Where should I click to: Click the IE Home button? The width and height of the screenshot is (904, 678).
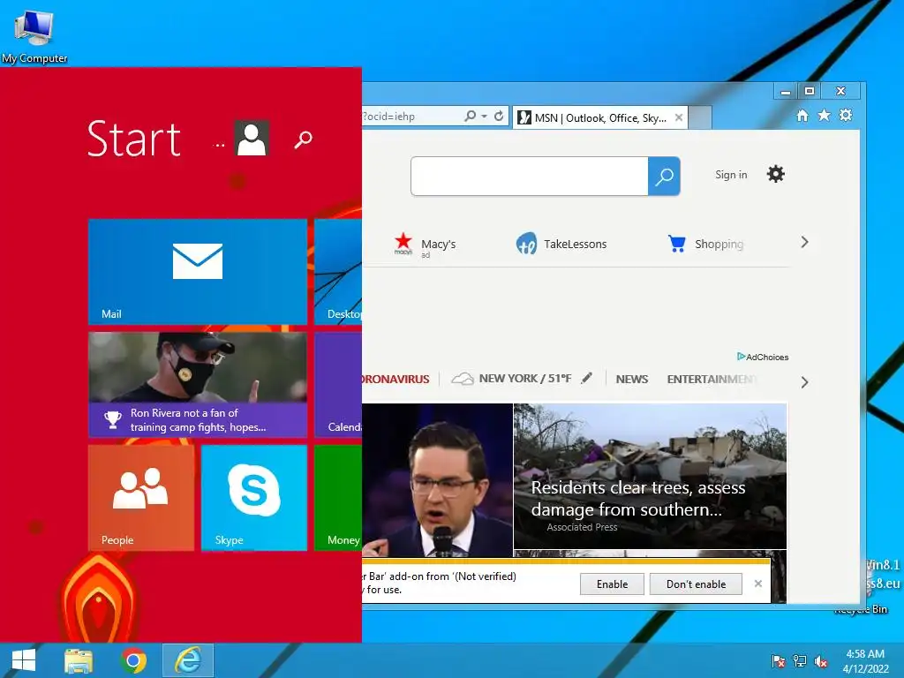[x=802, y=116]
